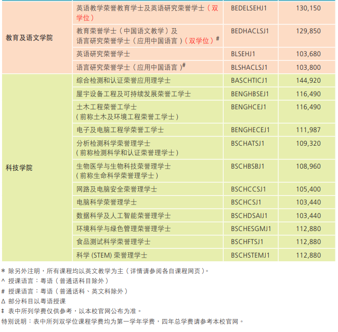Image resolution: width=338 pixels, height=332 pixels.
Task: Select the program code BEDELSEHJ1
Action: 249,8
